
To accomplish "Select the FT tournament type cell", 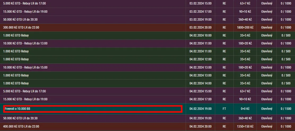I will (224, 109).
